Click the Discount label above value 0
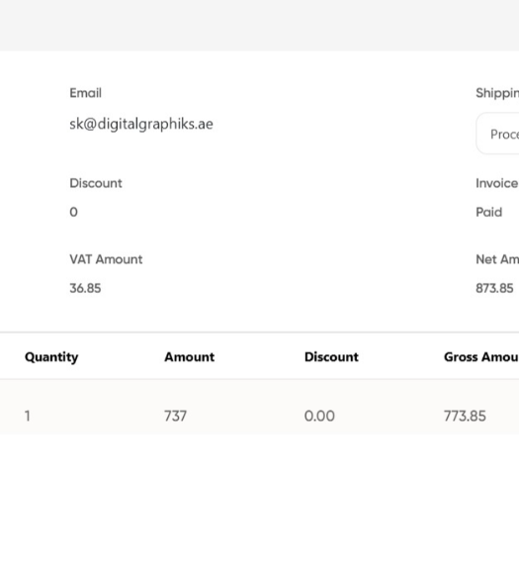The height and width of the screenshot is (572, 519). point(96,183)
